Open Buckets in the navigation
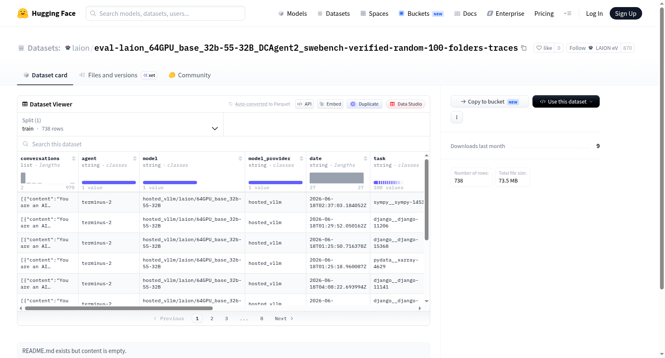 (x=421, y=14)
